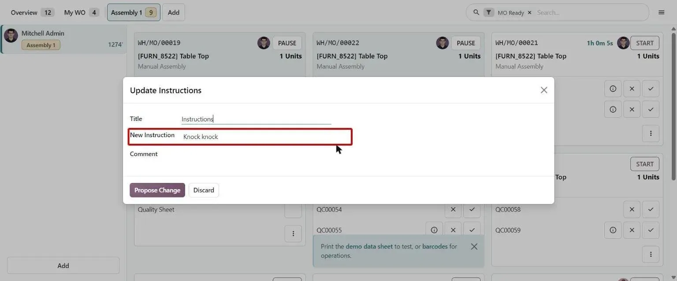Click the Assembly 1 tag under Mitchell Admin

(x=41, y=45)
